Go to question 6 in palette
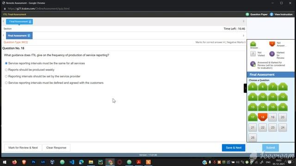The height and width of the screenshot is (166, 296). [263, 87]
